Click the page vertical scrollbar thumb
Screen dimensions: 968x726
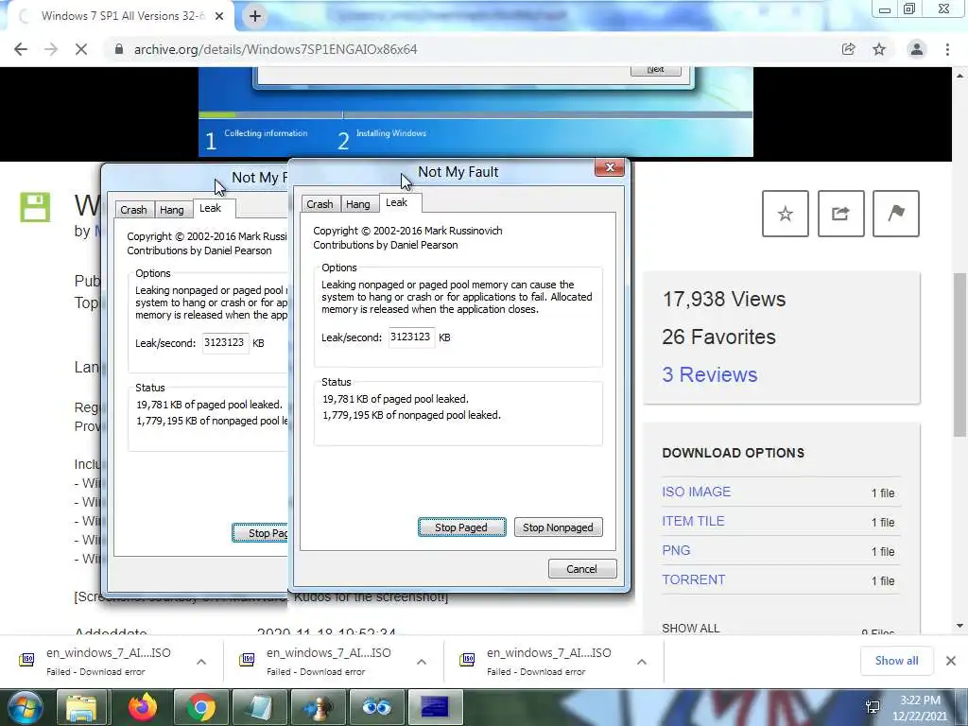click(960, 354)
